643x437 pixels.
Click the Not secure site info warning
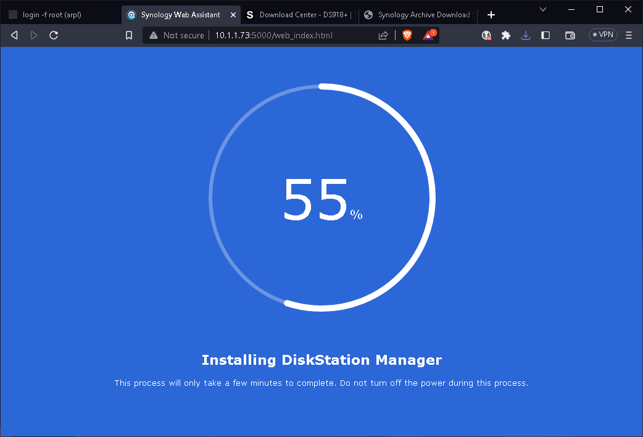176,35
